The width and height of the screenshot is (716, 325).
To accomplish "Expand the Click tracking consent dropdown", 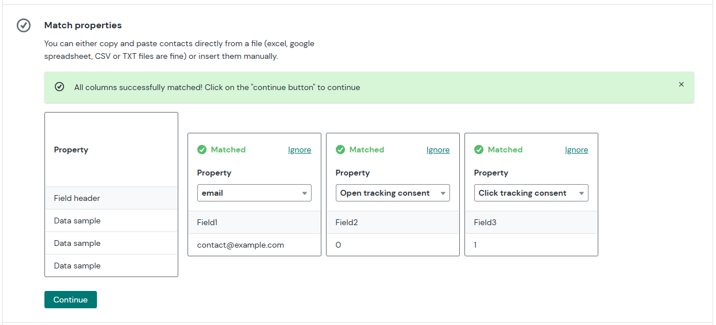I will (x=531, y=193).
